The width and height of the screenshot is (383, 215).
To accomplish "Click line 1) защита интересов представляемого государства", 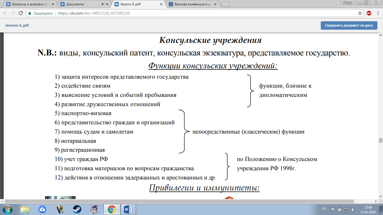I will (122, 77).
